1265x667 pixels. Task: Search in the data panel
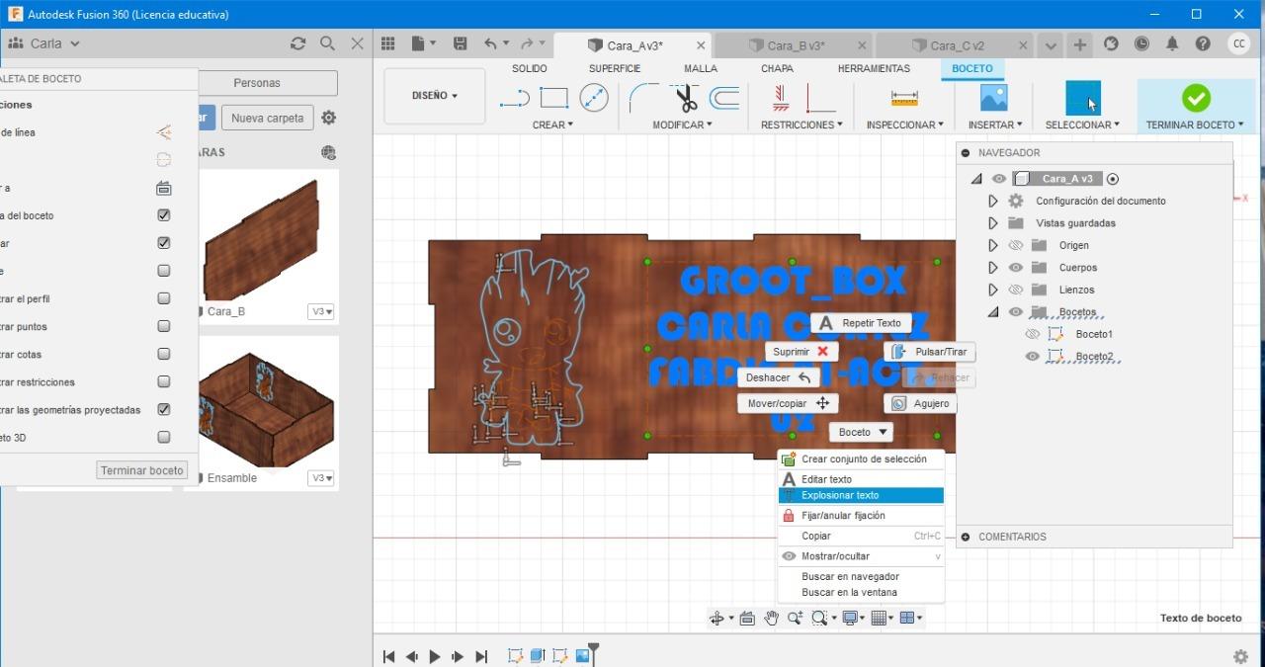(x=327, y=43)
